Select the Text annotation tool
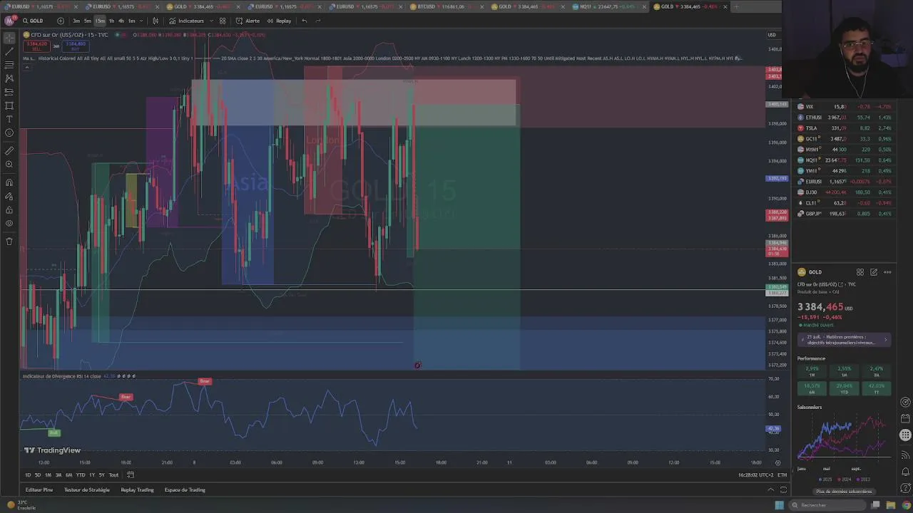The image size is (913, 513). tap(9, 119)
